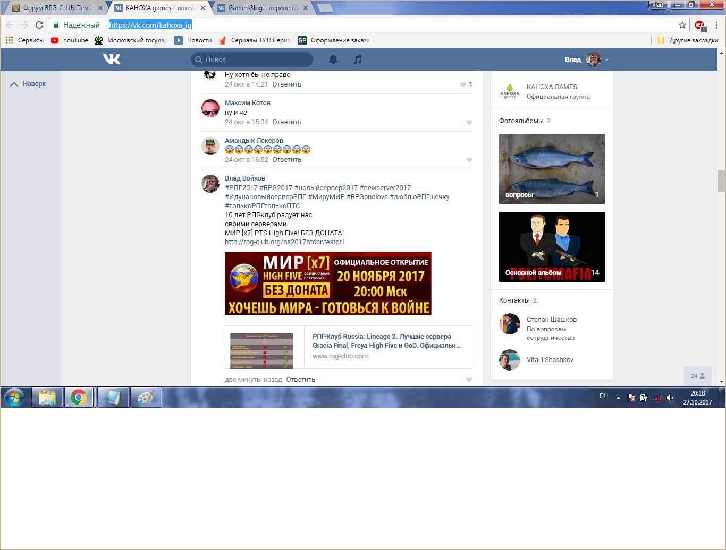
Task: Like Влад Войков's comment
Action: tap(469, 380)
